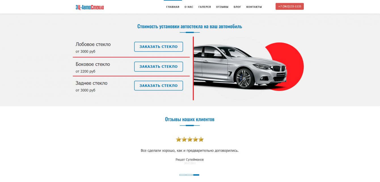
Task: Click the Лобовое стекло price title
Action: (x=93, y=44)
